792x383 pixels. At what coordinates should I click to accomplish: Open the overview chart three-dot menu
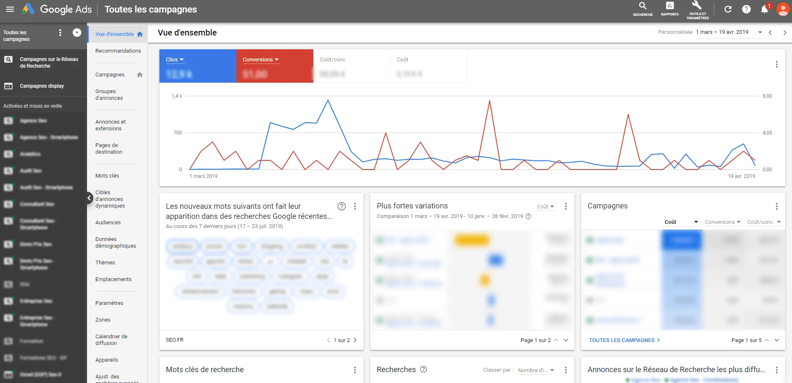[777, 64]
